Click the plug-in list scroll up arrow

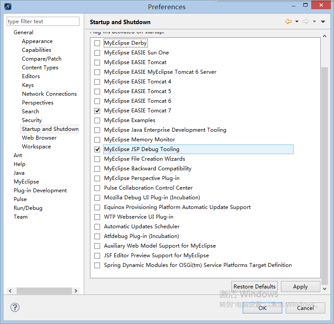coord(325,36)
